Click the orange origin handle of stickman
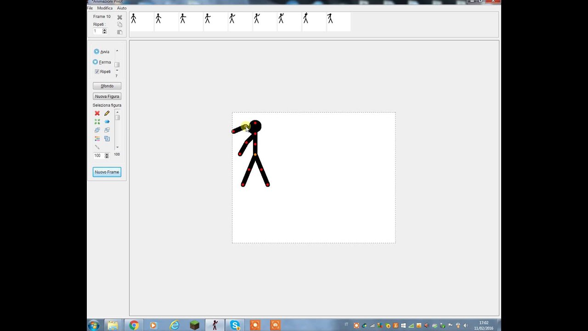This screenshot has width=588, height=331. point(255,154)
